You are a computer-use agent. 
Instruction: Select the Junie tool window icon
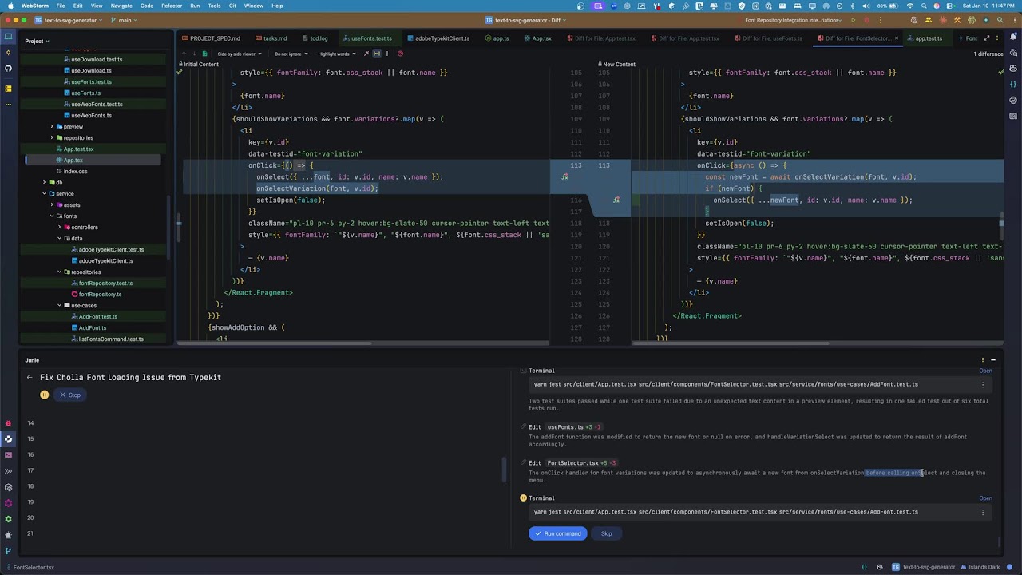click(8, 439)
